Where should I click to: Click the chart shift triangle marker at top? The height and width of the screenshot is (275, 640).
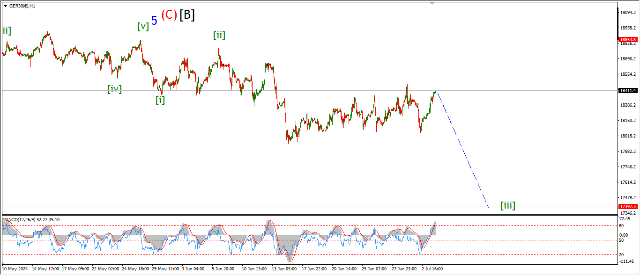(x=432, y=3)
